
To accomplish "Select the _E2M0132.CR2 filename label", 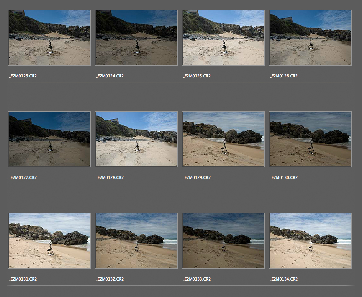I will 110,279.
